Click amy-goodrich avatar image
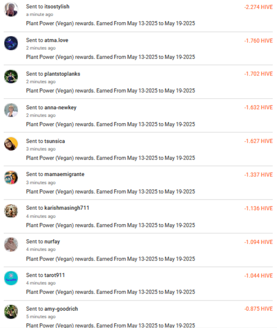Viewport: 277px width, 328px height. (x=11, y=312)
